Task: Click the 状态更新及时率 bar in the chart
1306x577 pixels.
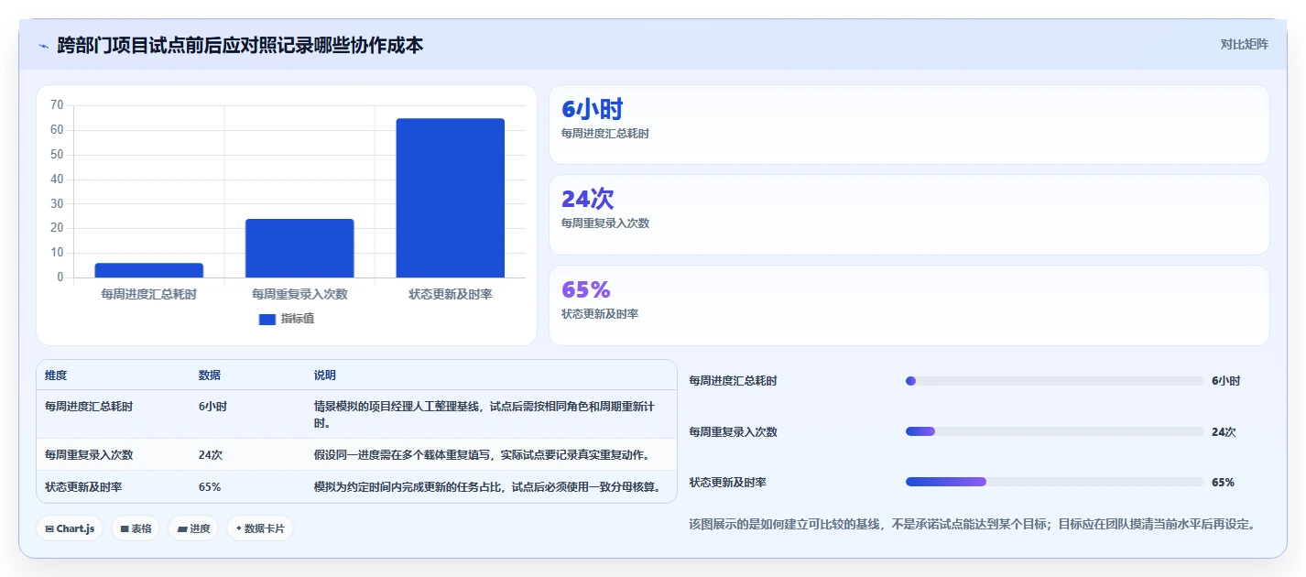Action: (451, 198)
